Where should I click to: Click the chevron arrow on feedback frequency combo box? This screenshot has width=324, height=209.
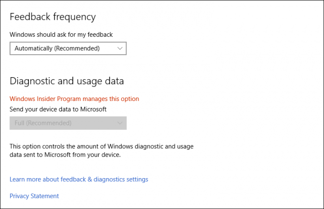(x=120, y=48)
